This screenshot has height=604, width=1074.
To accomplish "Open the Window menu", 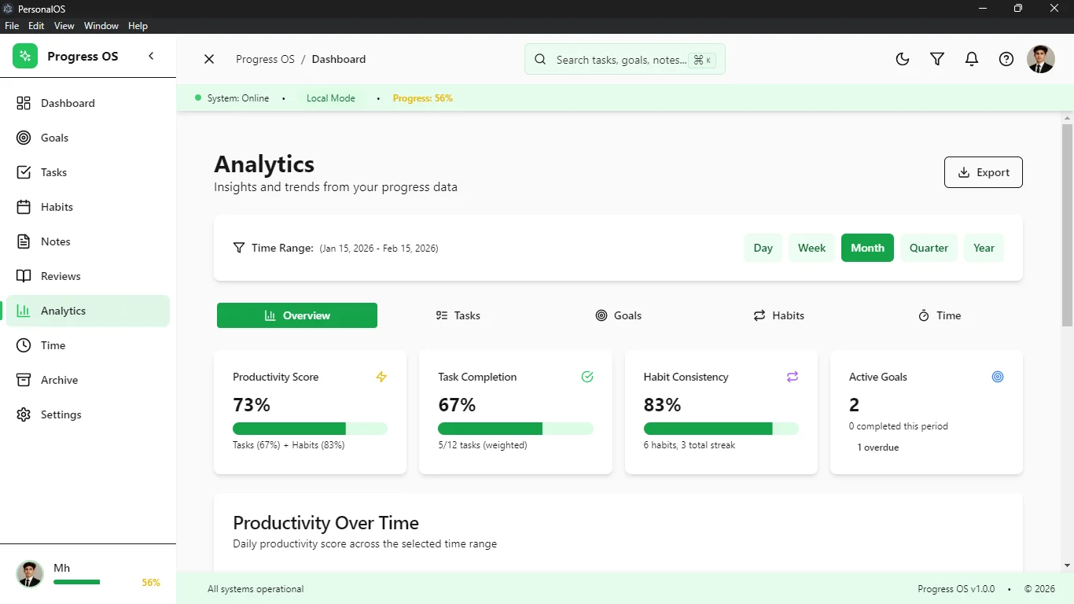I will (101, 26).
